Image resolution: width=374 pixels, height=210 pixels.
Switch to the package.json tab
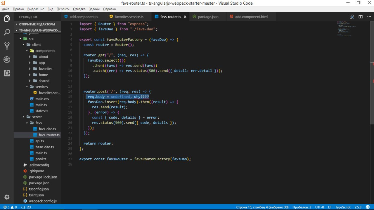[208, 17]
